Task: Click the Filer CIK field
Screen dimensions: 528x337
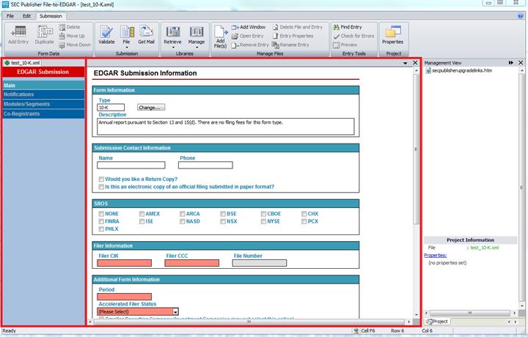Action: tap(124, 263)
